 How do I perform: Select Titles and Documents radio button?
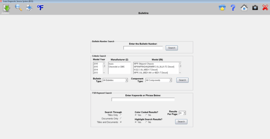click(x=121, y=122)
